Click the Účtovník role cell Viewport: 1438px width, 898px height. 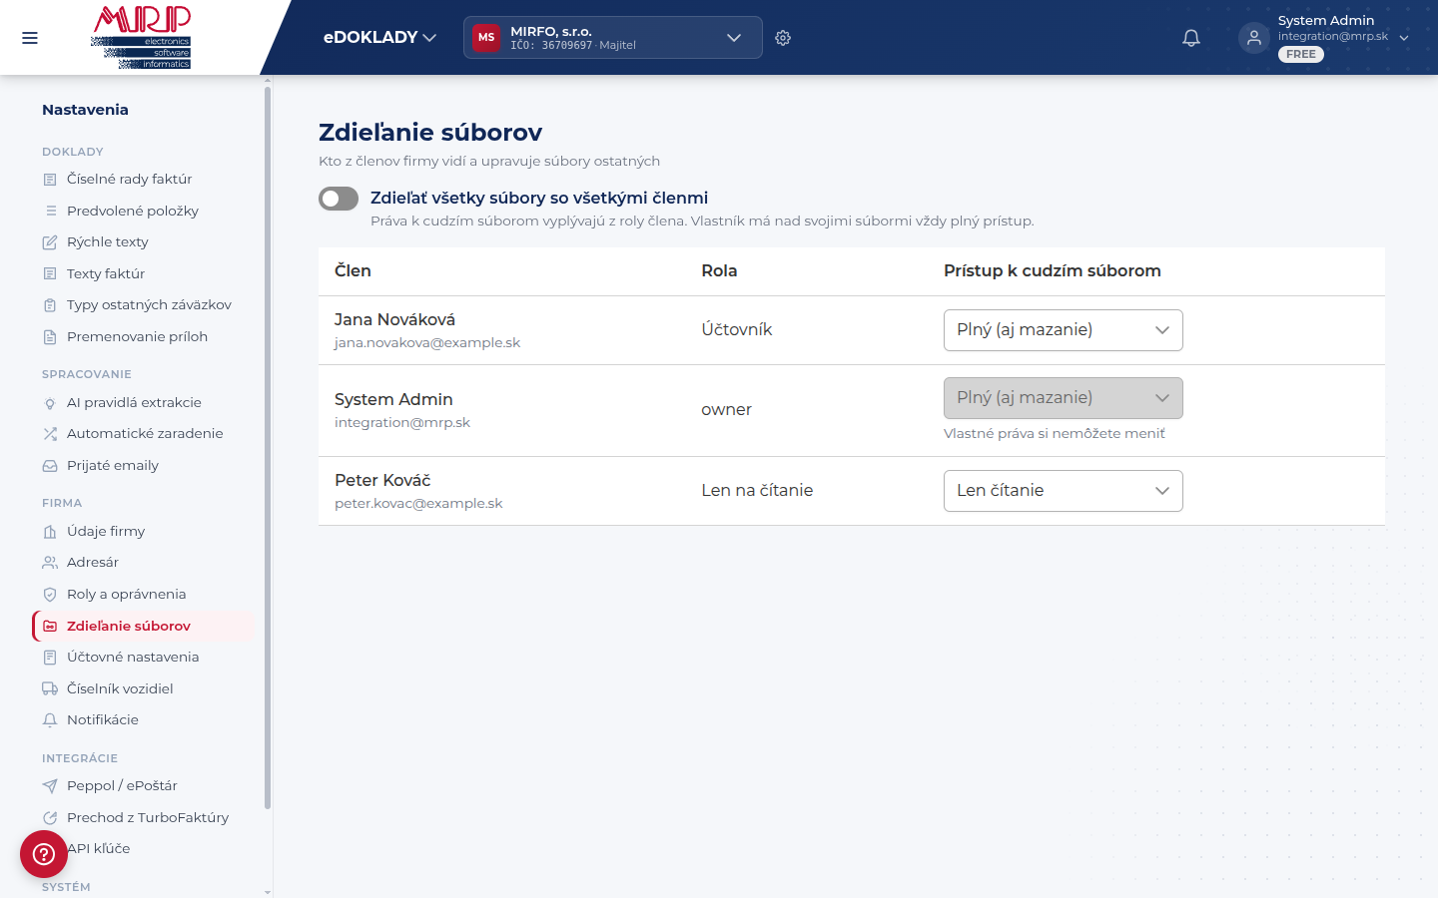pos(737,330)
